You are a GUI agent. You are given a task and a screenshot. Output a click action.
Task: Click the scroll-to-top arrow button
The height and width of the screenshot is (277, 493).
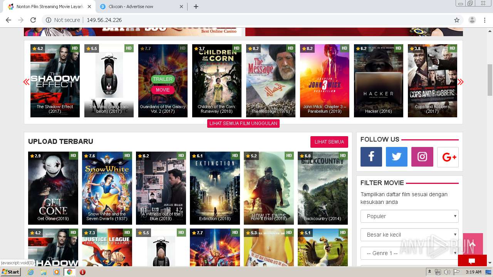pos(473,244)
